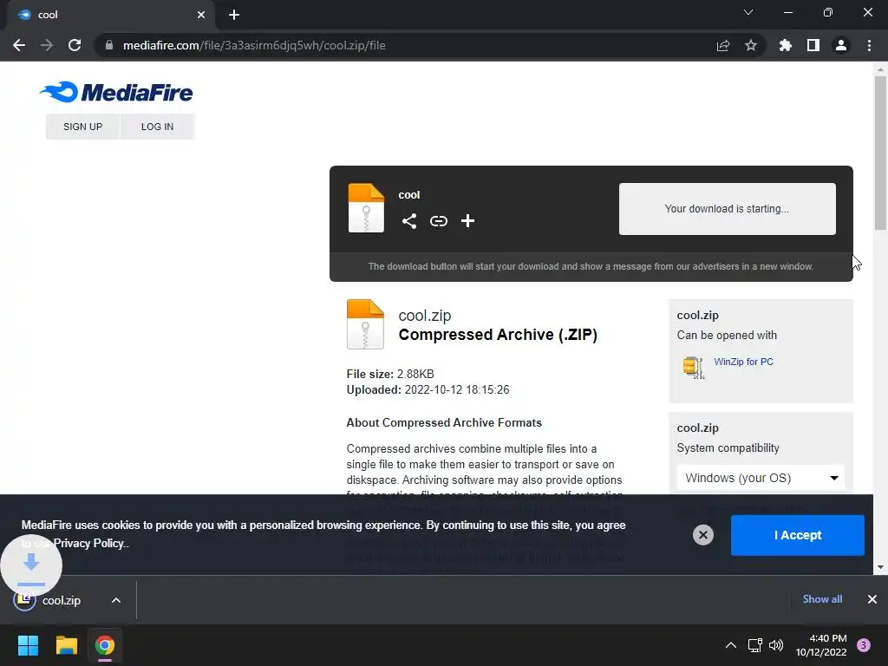The image size is (888, 666).
Task: Click the SIGN UP button
Action: [x=82, y=127]
